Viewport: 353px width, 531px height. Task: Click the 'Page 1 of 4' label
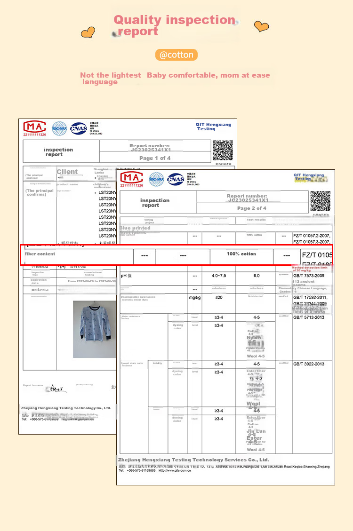(x=155, y=158)
